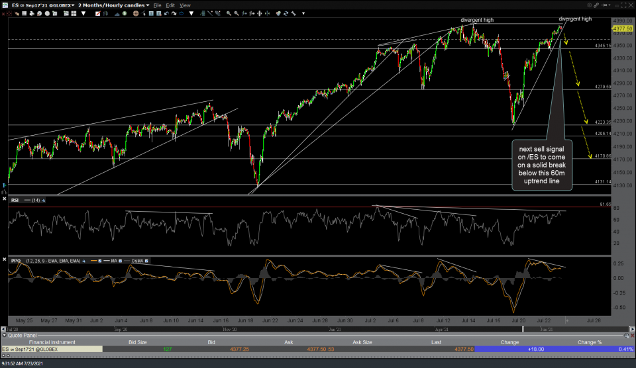Click the zoom out magnifier icon
This screenshot has width=636, height=368.
[237, 13]
